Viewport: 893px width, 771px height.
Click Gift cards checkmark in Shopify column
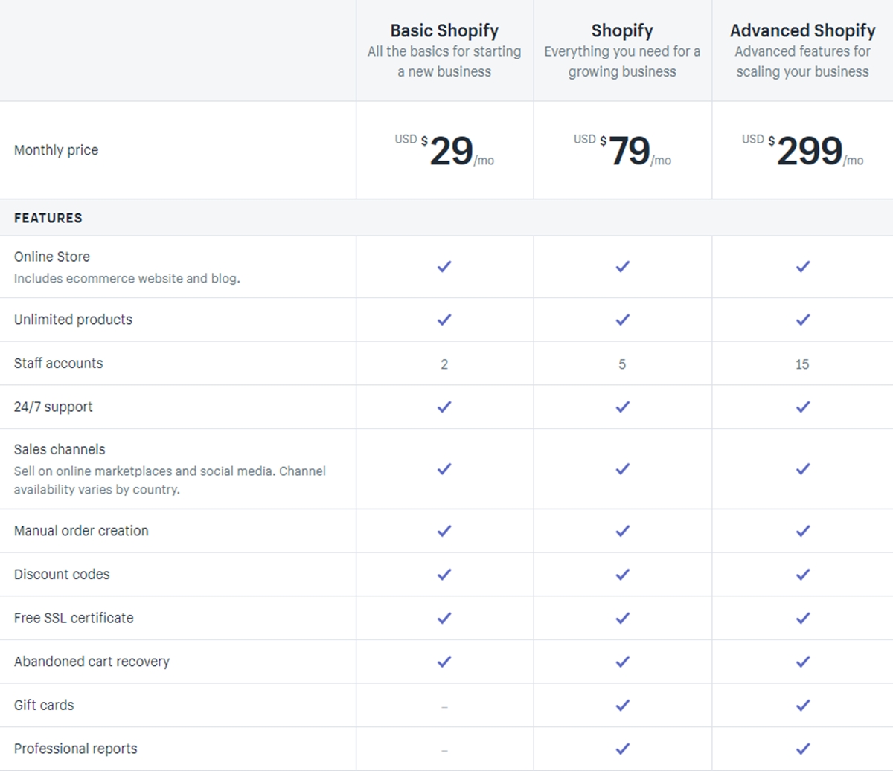(622, 705)
